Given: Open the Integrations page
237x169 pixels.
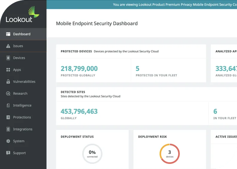Looking at the screenshot, I should coord(23,129).
